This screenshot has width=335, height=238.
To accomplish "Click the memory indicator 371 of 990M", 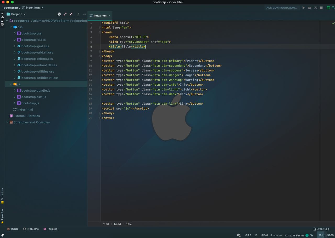I will point(326,235).
